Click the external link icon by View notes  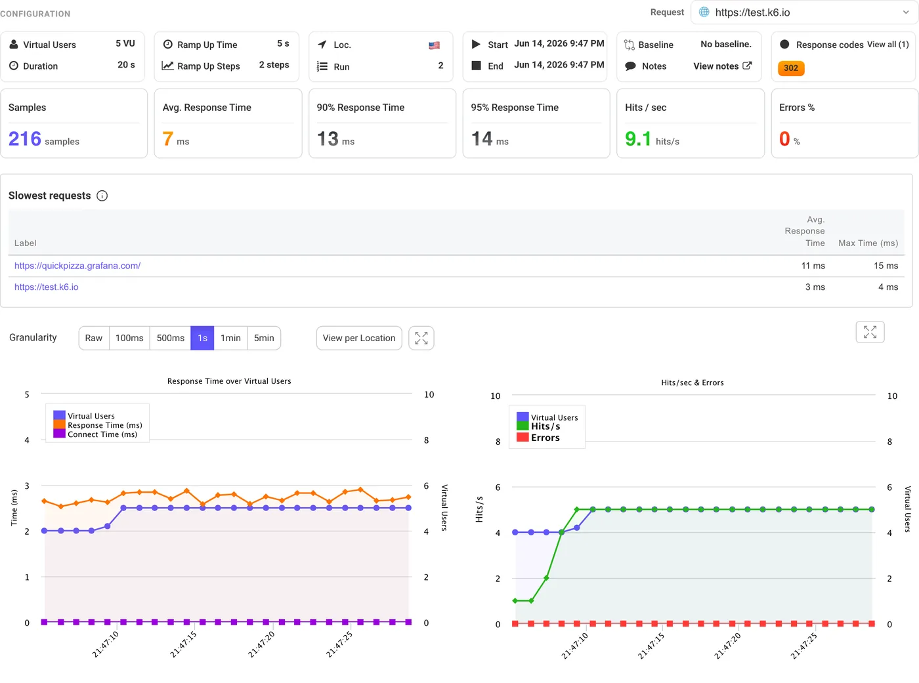747,66
